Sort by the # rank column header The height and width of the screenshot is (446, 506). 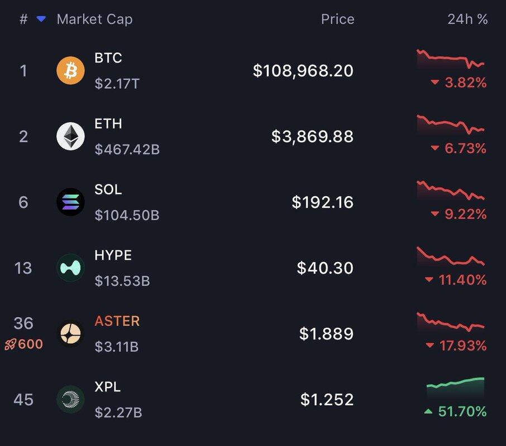[23, 20]
